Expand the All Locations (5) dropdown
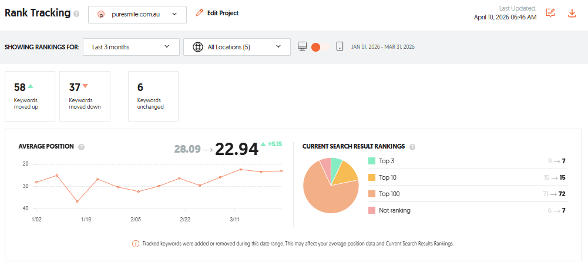Image resolution: width=588 pixels, height=266 pixels. [237, 47]
